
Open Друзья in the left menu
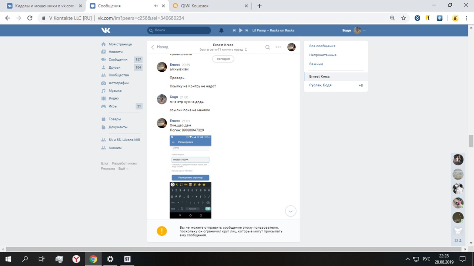[x=114, y=67]
